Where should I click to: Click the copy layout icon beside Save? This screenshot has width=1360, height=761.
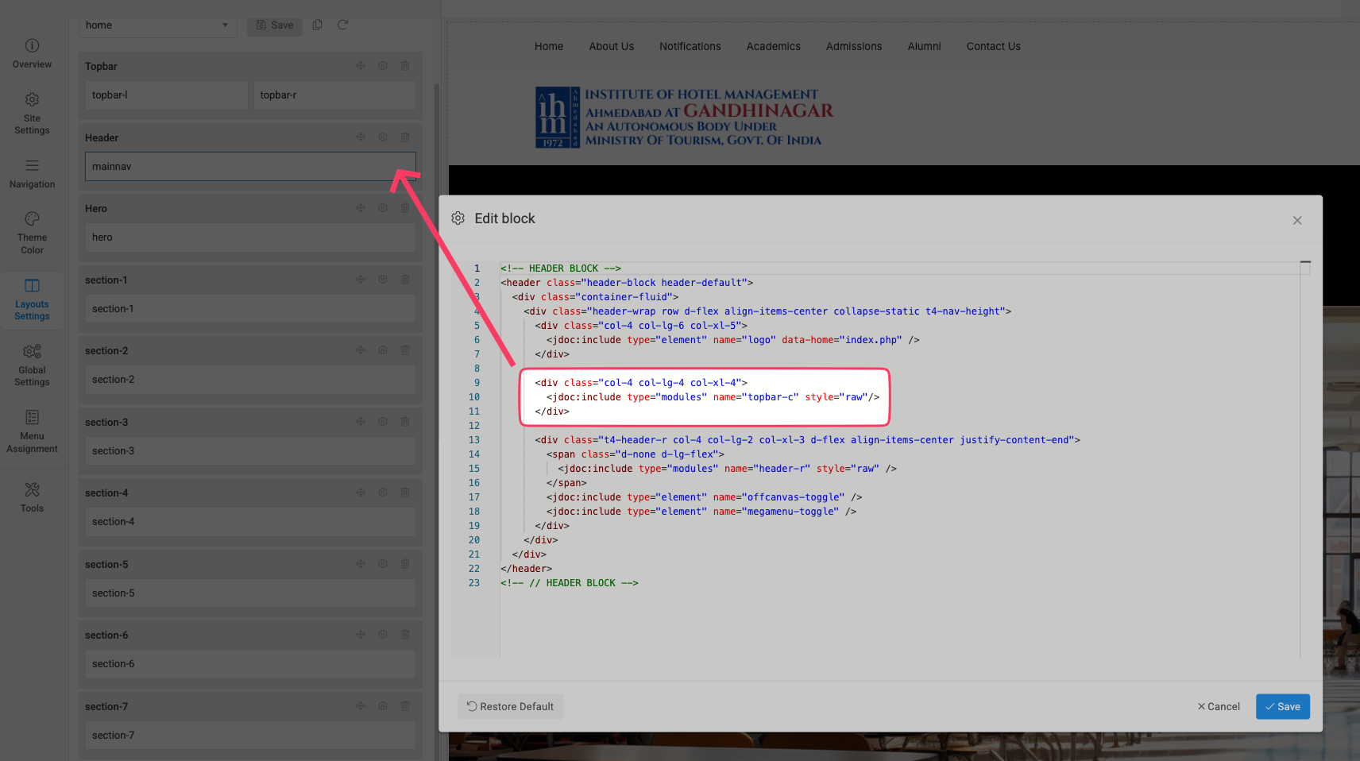click(317, 25)
